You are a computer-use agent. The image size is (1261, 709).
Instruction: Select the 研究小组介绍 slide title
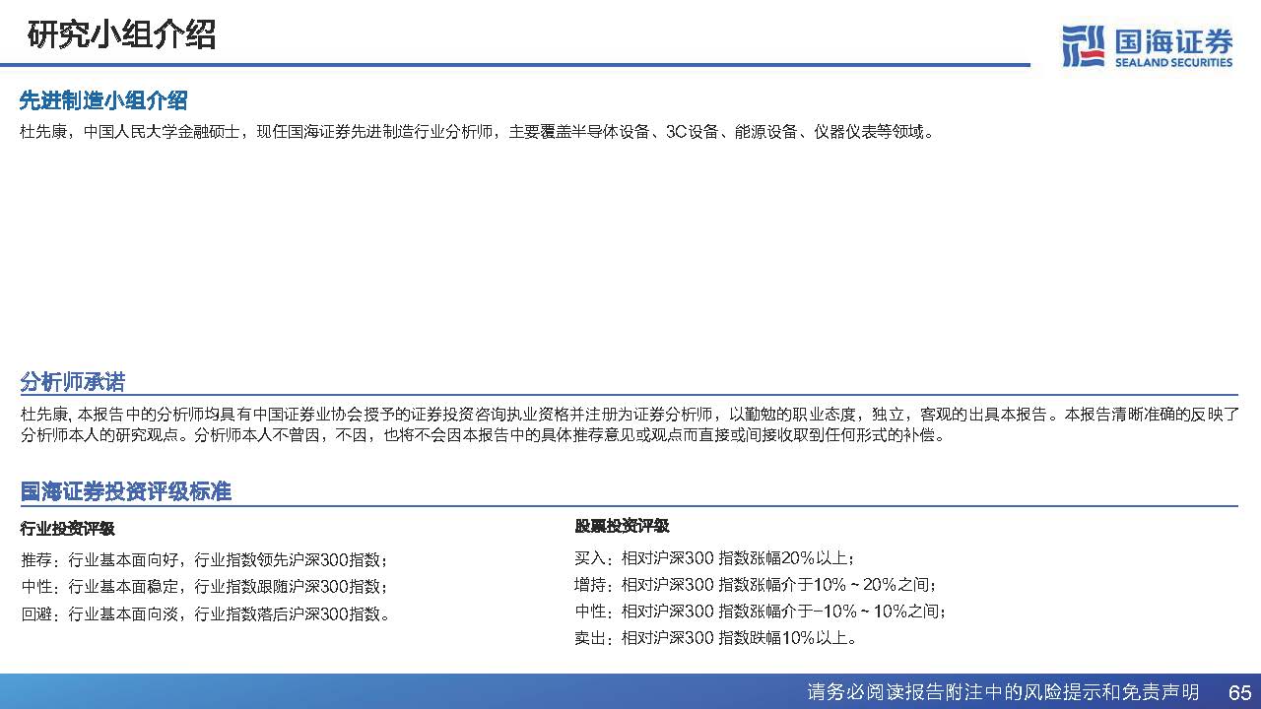121,34
